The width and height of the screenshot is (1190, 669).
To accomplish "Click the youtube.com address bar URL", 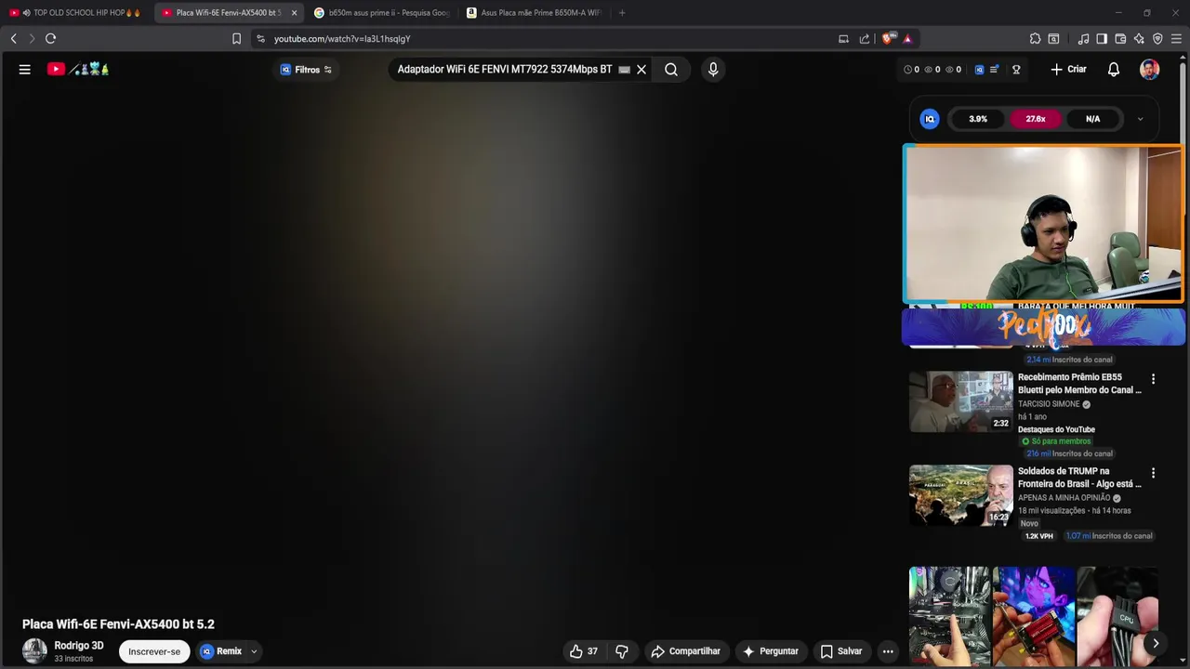I will point(342,39).
